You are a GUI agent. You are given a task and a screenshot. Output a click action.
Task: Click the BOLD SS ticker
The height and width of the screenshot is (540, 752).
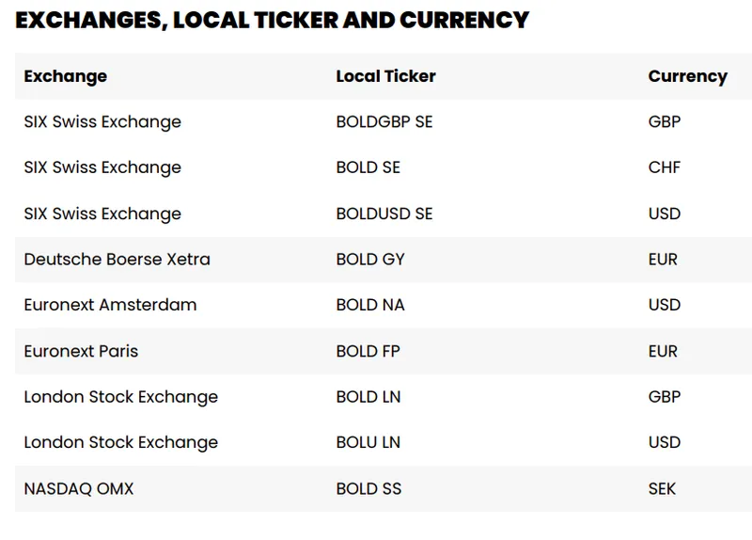368,488
